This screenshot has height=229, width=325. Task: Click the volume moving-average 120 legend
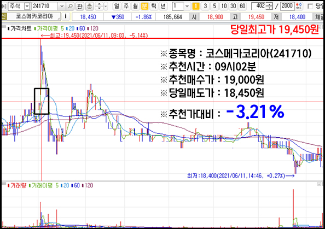pyautogui.click(x=87, y=185)
